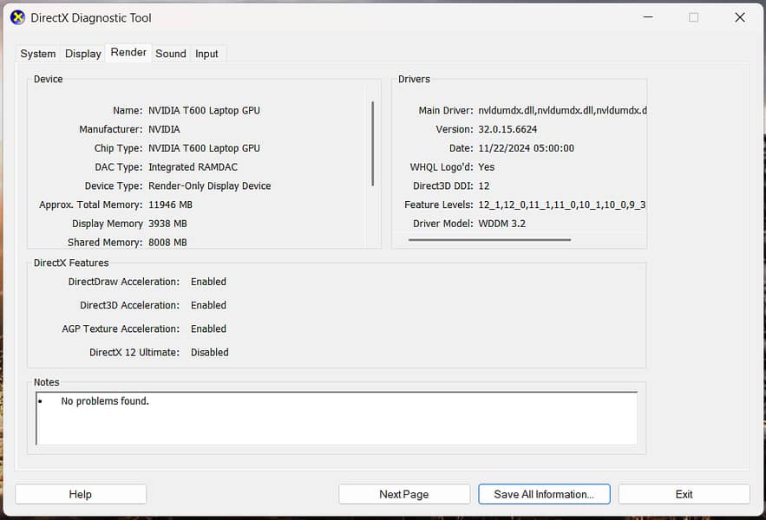Click the Drivers group heading

tap(414, 79)
